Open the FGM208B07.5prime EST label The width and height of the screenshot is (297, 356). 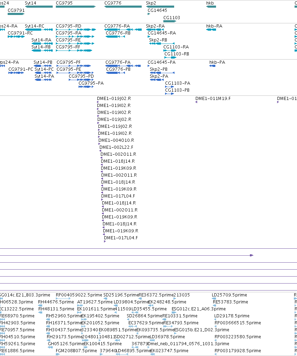click(x=76, y=351)
